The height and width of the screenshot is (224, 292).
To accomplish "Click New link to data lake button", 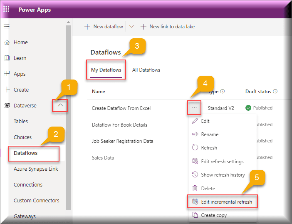I will tap(168, 27).
